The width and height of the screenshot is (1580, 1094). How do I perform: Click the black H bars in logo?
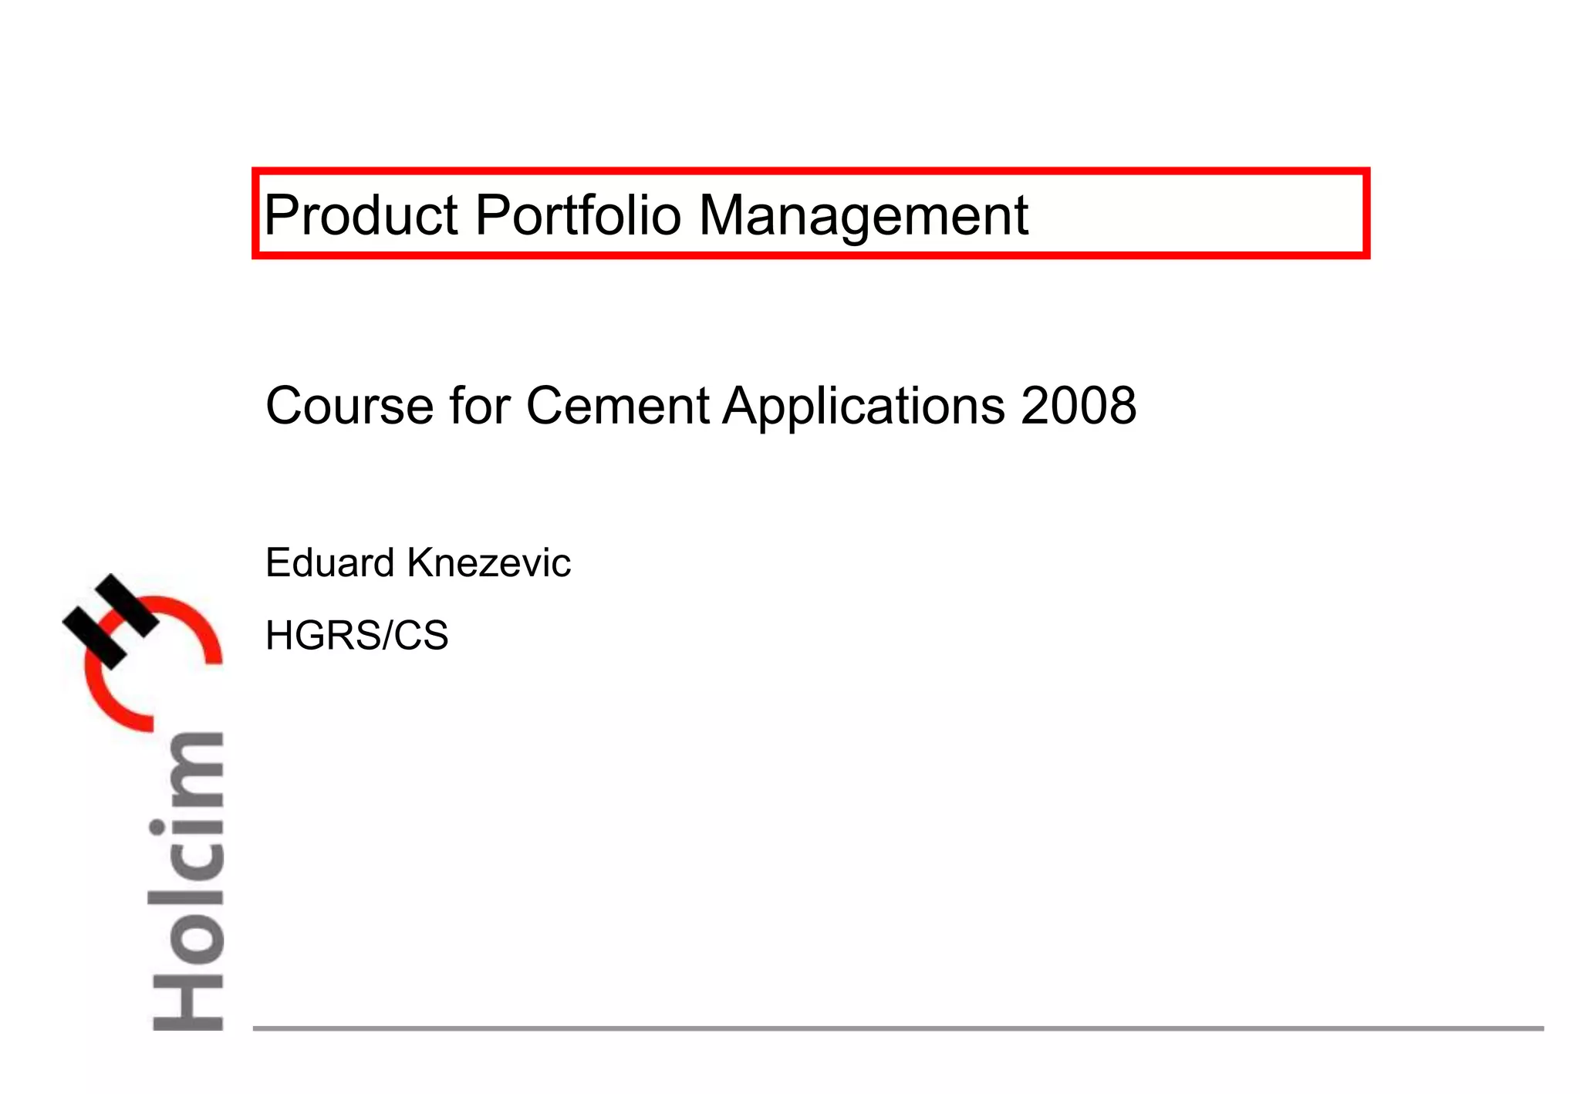(110, 620)
